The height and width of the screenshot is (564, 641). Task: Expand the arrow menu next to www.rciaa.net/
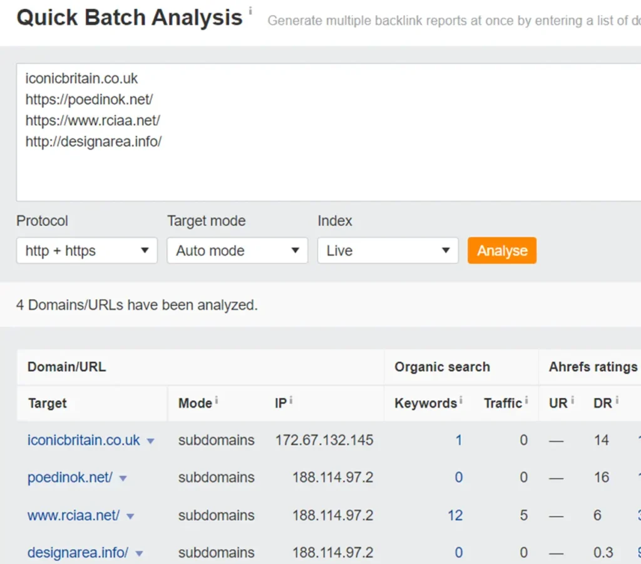pos(130,516)
